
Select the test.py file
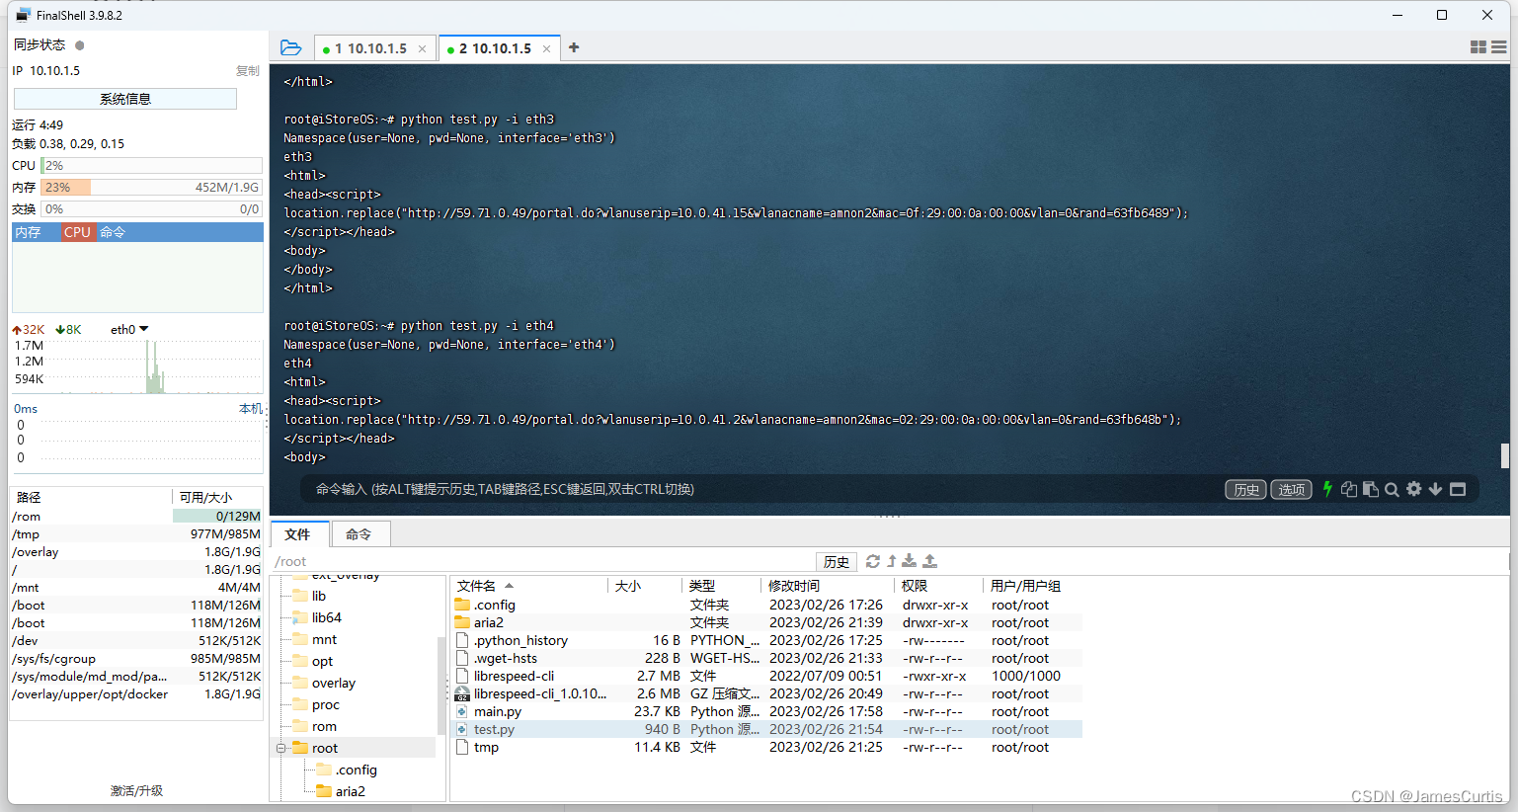767,729
